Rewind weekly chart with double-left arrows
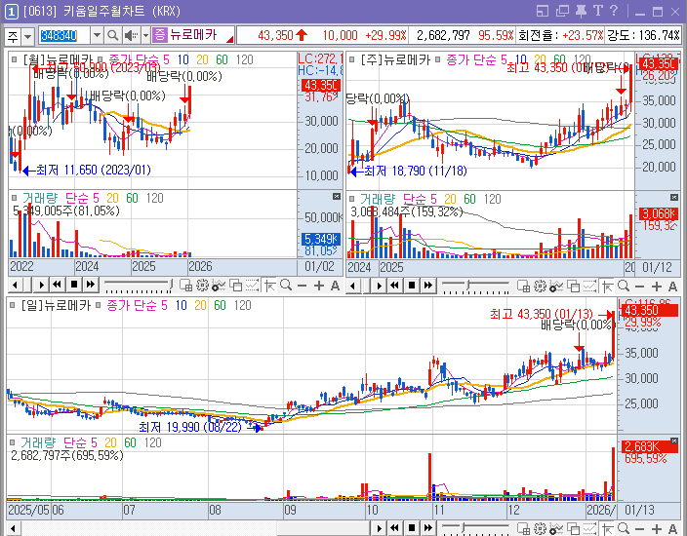 point(395,286)
